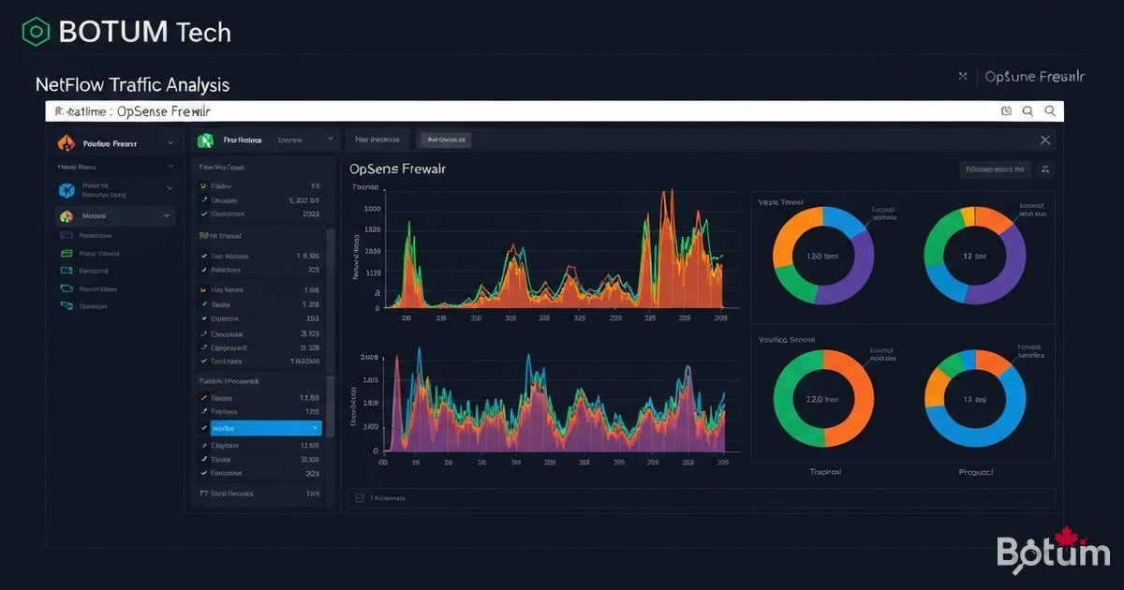Screen dimensions: 1124x590
Task: Toggle the checkmark beside the Total flows row
Action: pos(204,361)
